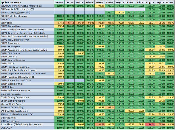Viewport: 175px width, 130px height.
Task: Select the BUMC FileMakerPro Server label
Action: tap(27, 40)
